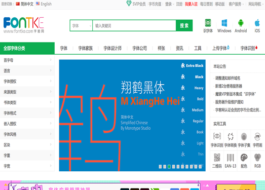Expand the 字体格式 category

(x=27, y=113)
